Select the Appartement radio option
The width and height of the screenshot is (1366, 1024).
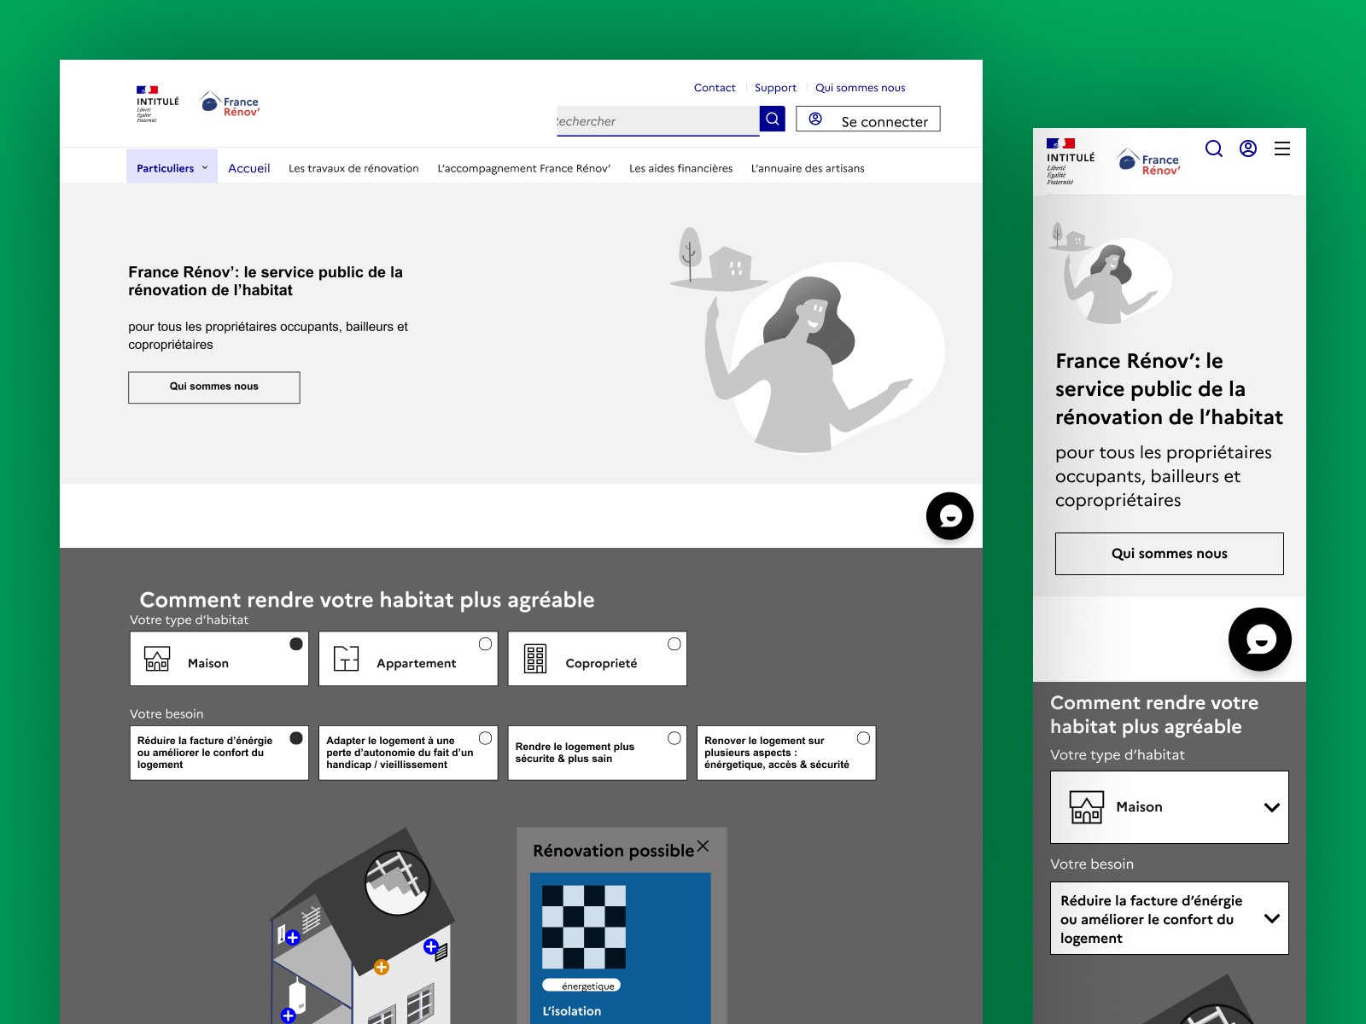tap(485, 644)
